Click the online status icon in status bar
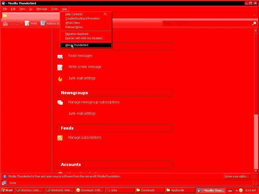This screenshot has width=259, height=194. click(4, 183)
